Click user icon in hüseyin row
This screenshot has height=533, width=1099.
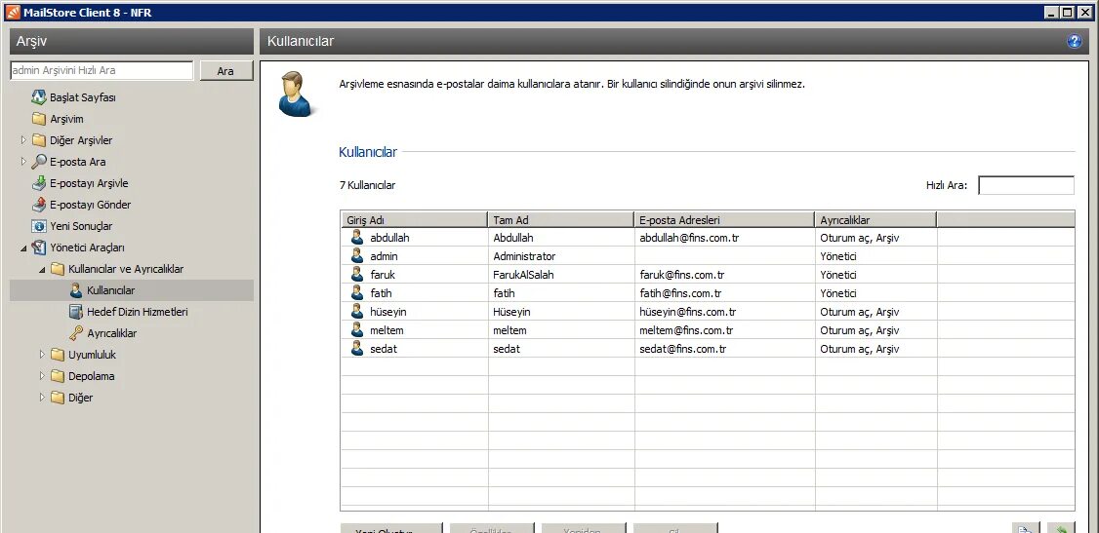point(357,311)
